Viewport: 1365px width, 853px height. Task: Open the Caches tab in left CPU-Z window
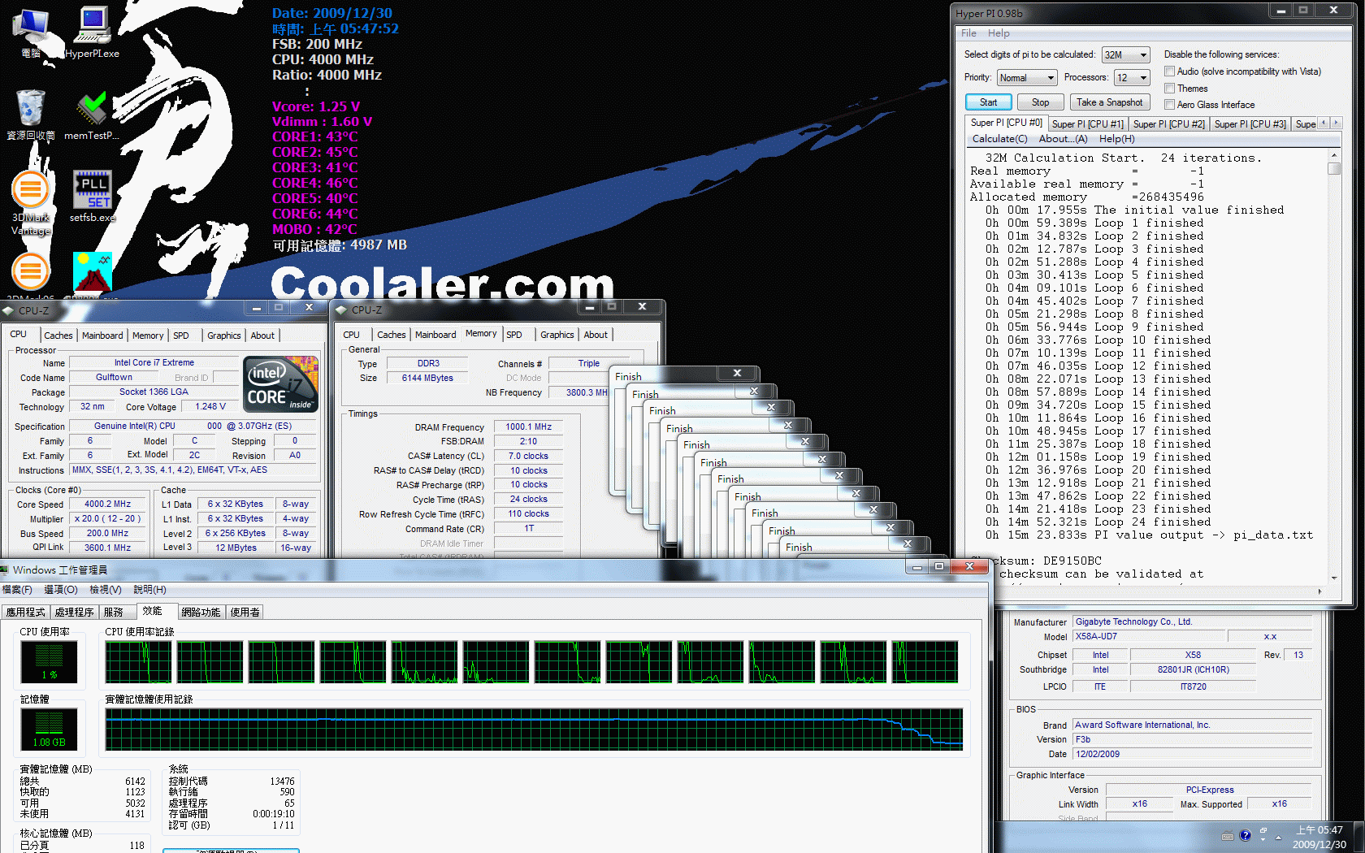(x=58, y=336)
